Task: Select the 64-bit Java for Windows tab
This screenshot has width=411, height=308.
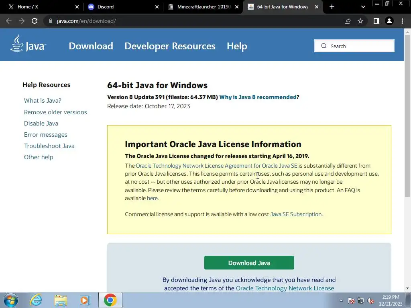Action: [x=283, y=7]
